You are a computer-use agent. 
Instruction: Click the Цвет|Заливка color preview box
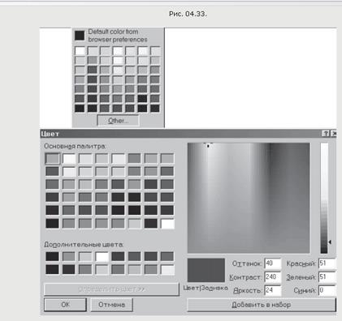tap(206, 270)
